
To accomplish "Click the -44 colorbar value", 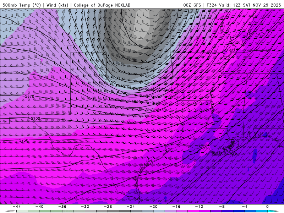I will coord(16,207).
